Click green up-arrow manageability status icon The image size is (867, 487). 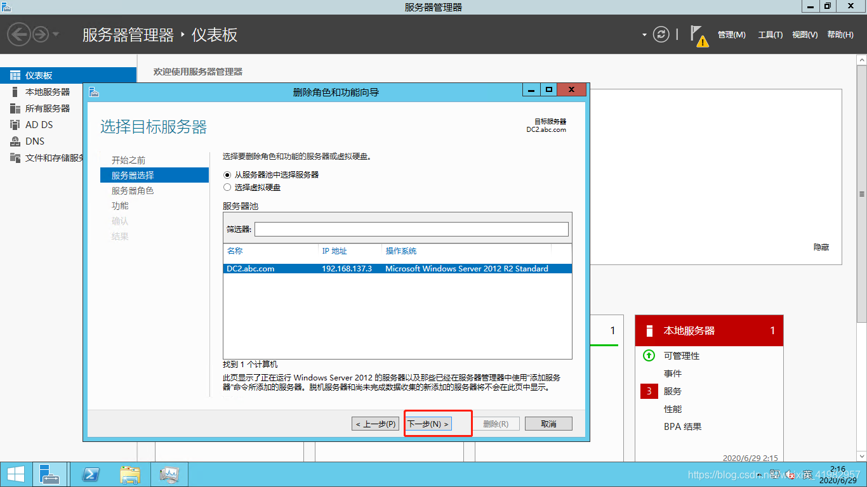click(x=649, y=356)
